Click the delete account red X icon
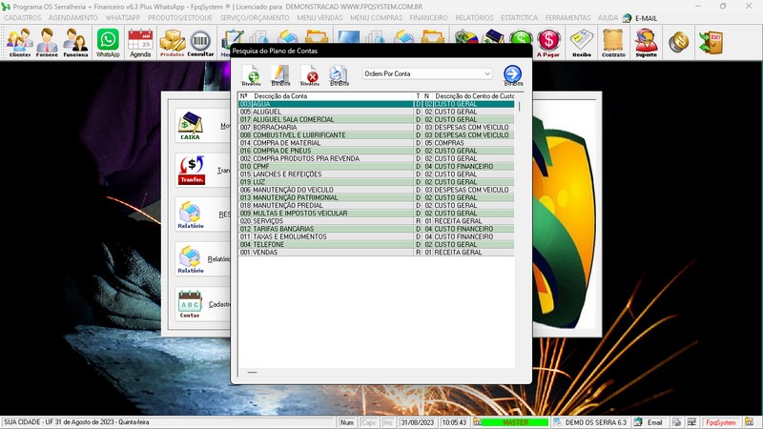This screenshot has height=429, width=763. point(310,74)
